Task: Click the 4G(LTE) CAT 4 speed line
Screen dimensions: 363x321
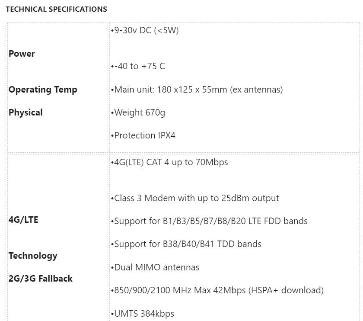Action: point(169,162)
